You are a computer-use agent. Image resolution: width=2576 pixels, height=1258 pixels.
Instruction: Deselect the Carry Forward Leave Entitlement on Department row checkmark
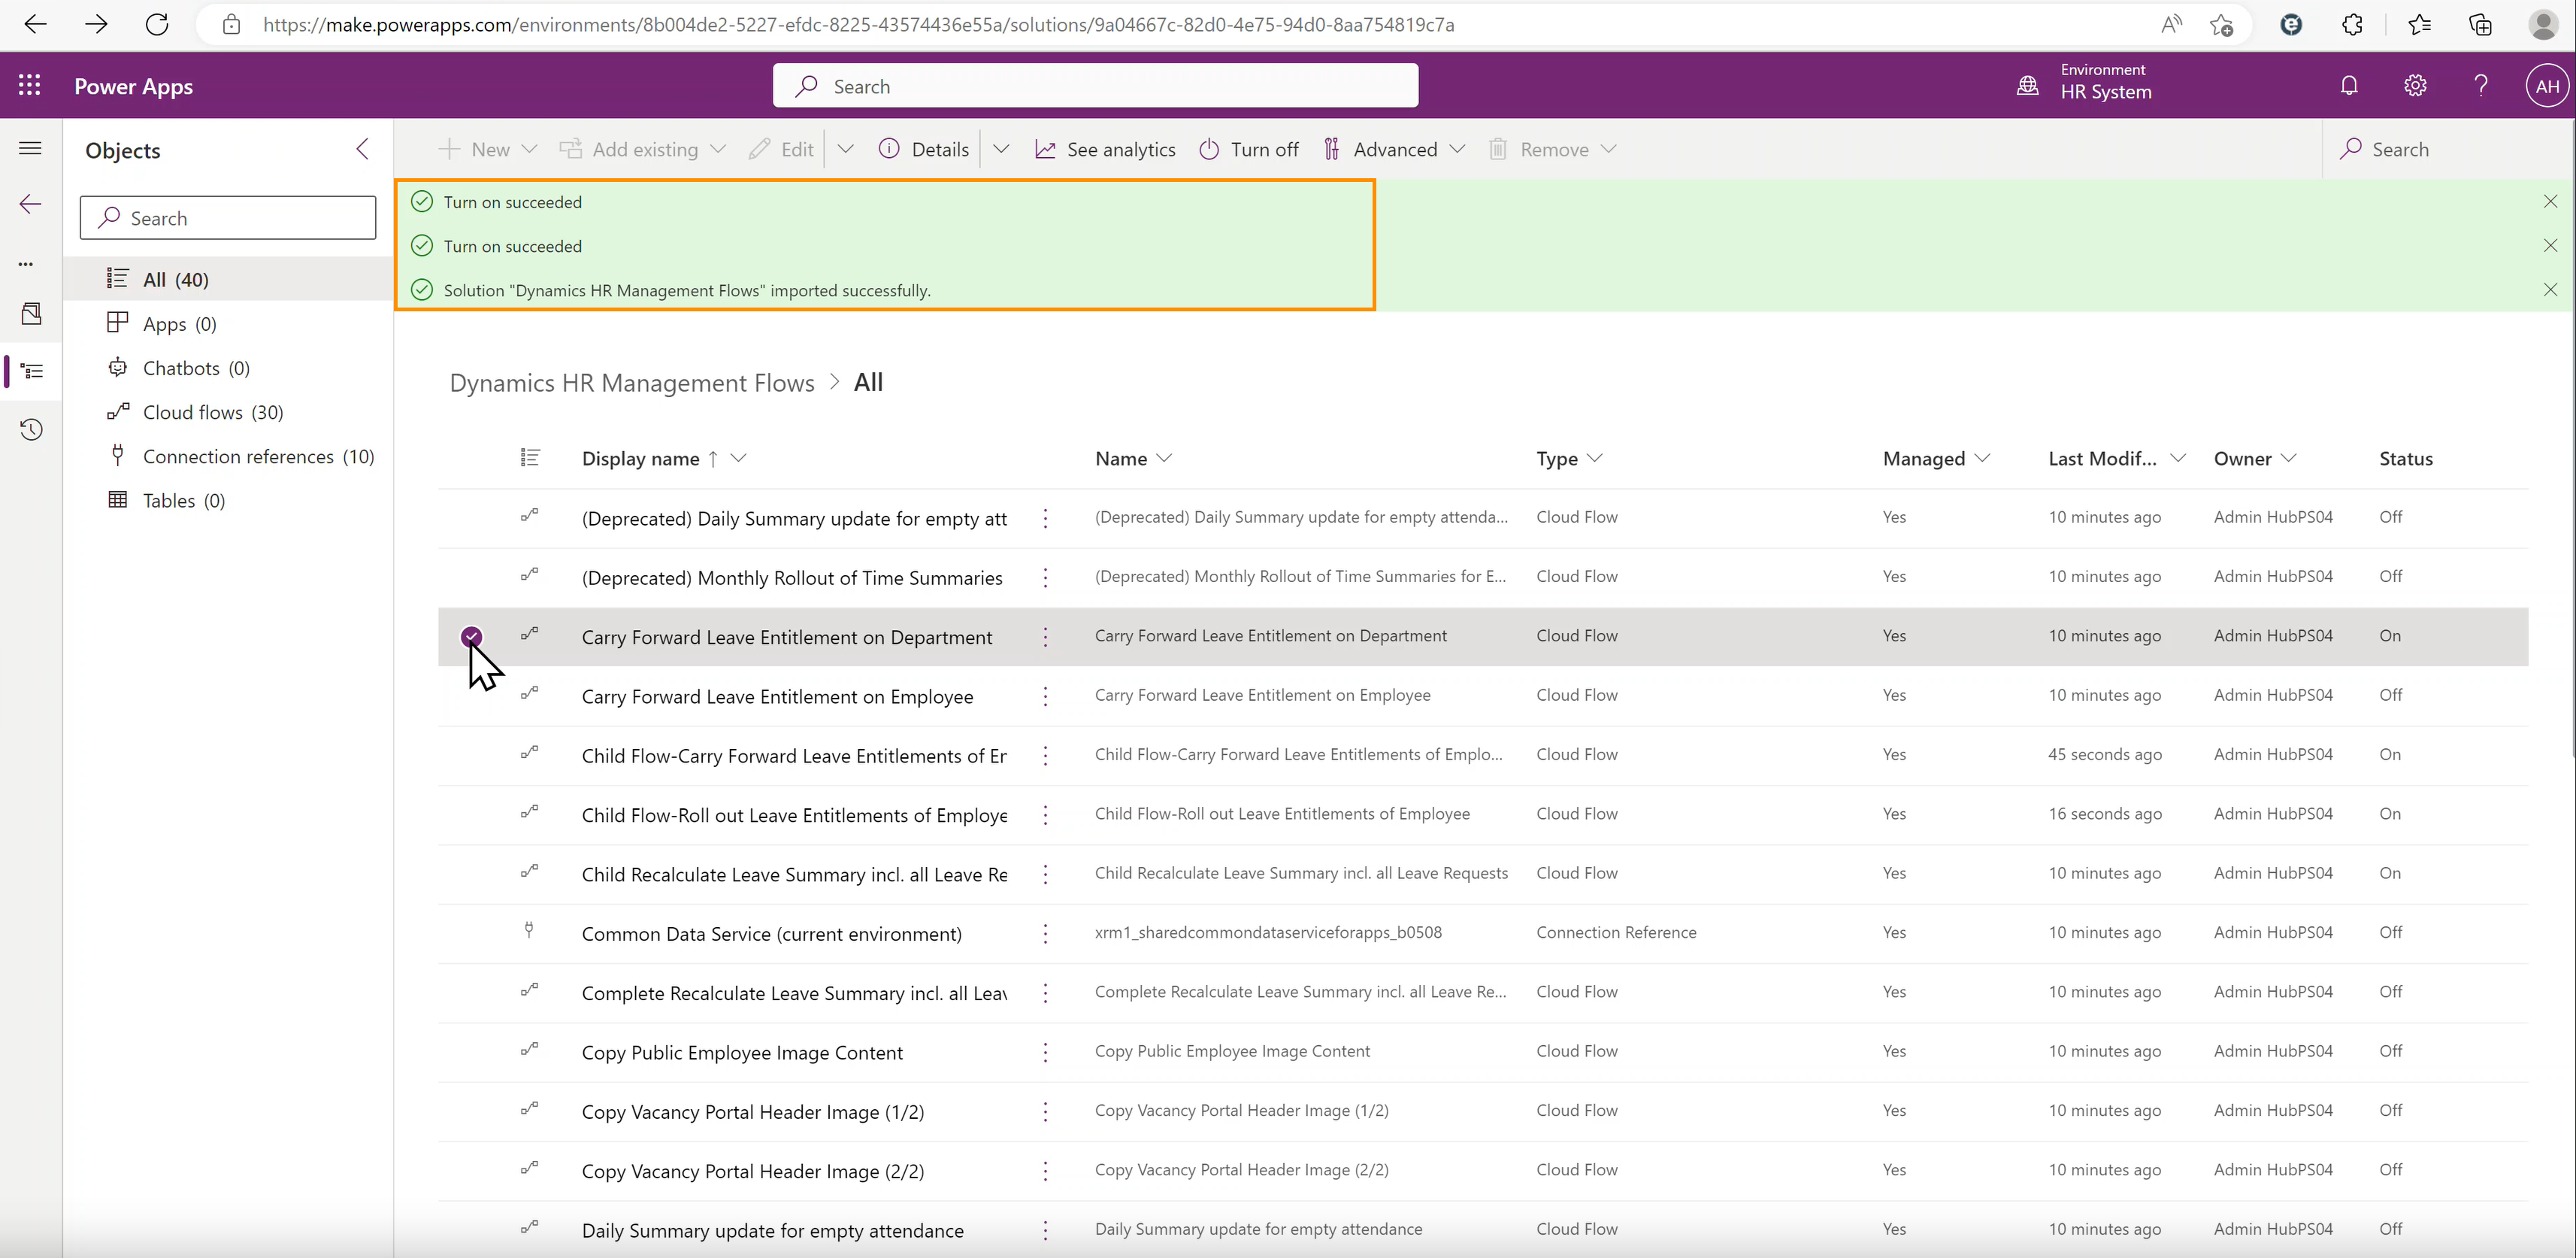[472, 637]
